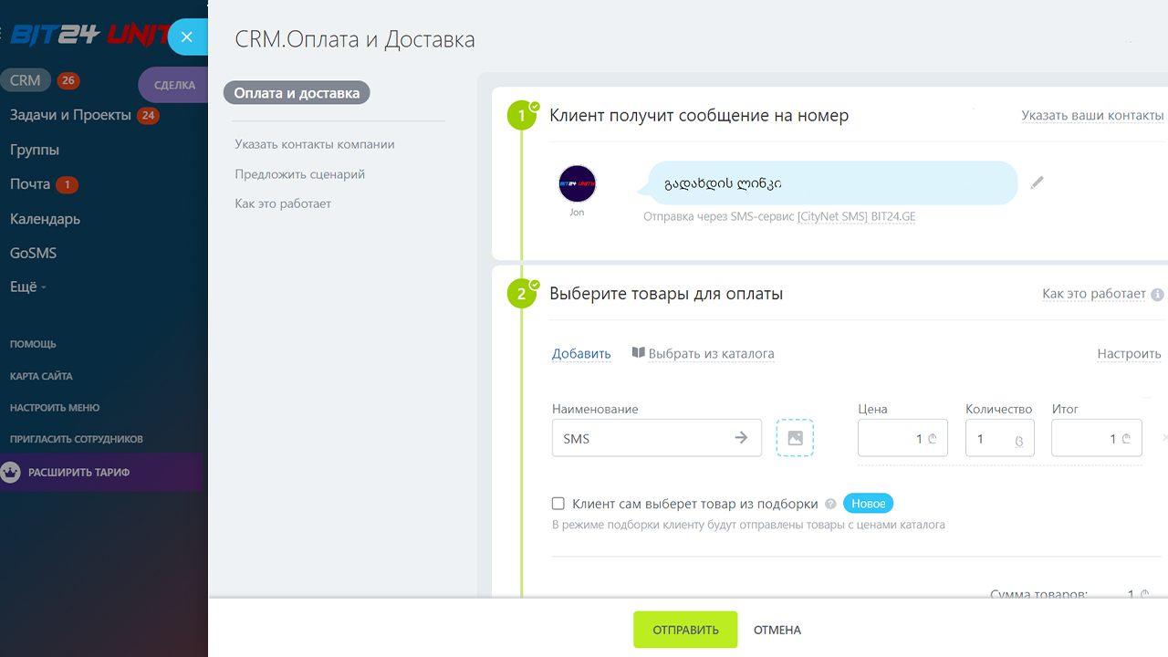
Task: Click the СДЕЛКА tab label
Action: pyautogui.click(x=174, y=85)
